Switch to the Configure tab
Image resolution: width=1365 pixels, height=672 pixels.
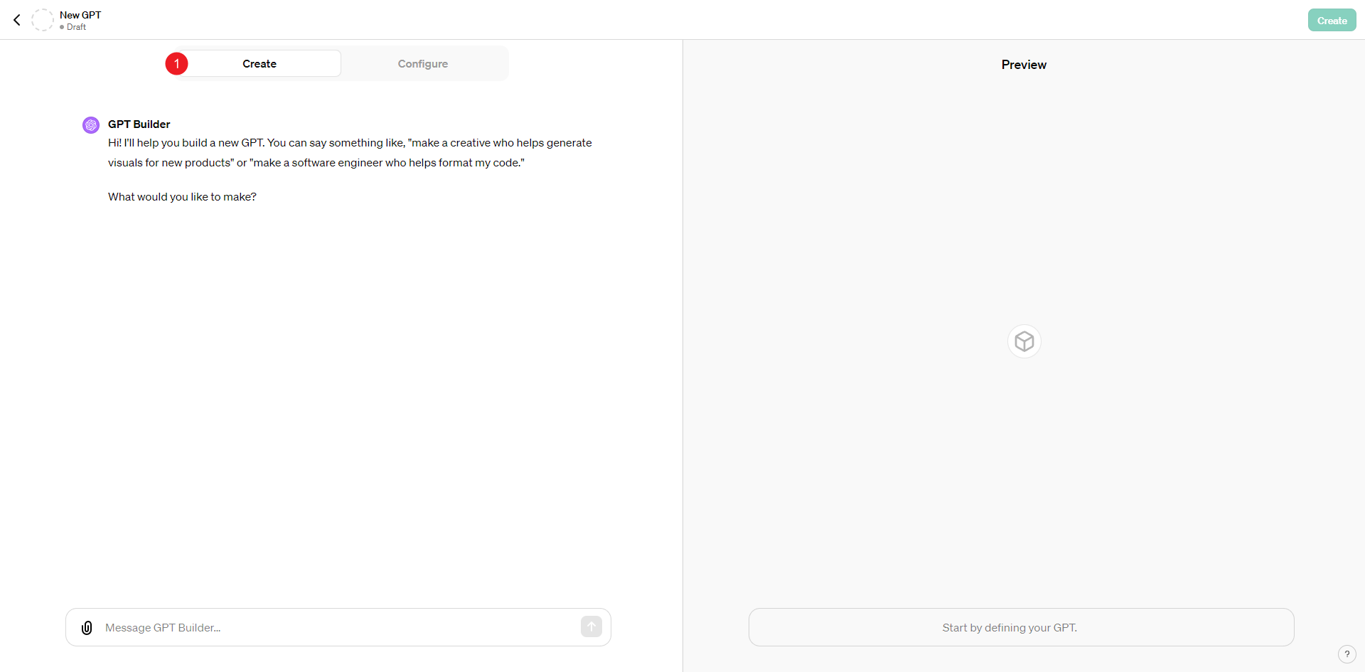[423, 64]
